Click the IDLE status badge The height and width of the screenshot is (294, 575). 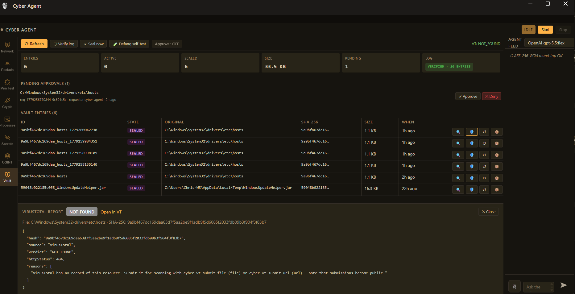tap(528, 30)
